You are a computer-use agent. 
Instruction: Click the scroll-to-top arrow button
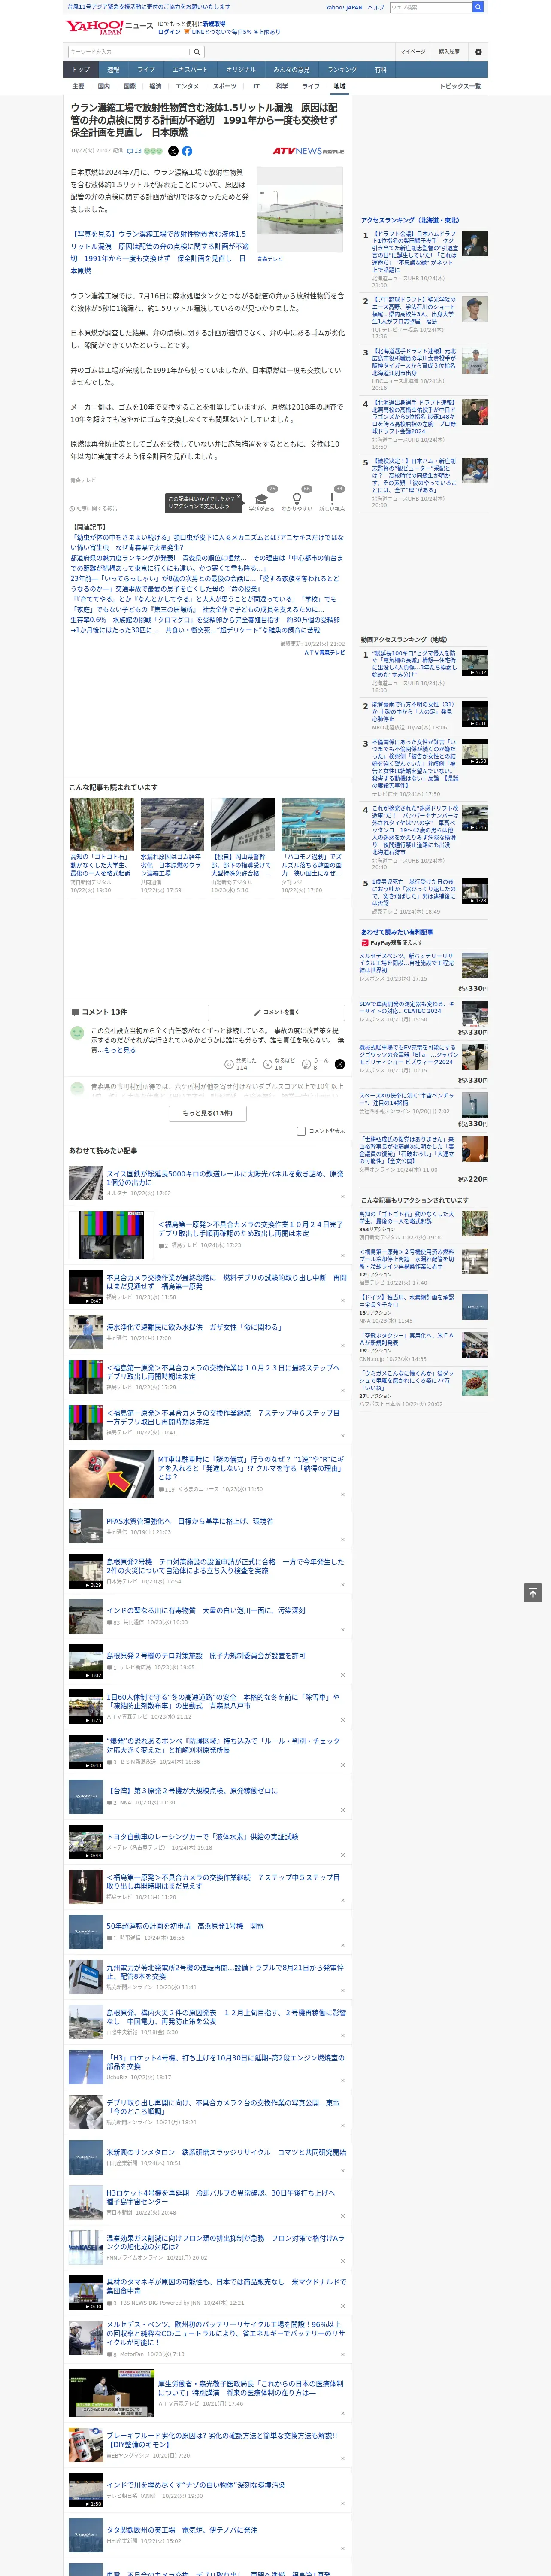click(x=533, y=1593)
